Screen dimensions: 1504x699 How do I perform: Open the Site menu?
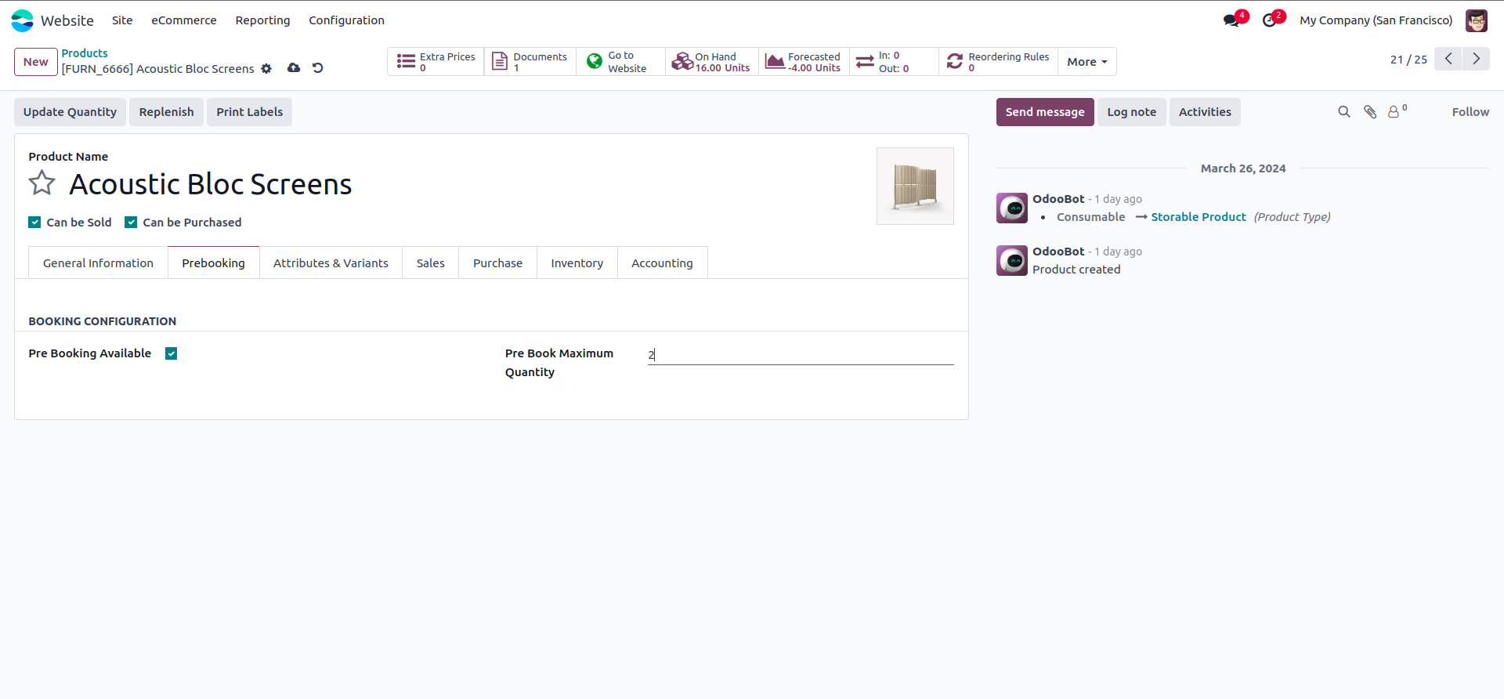tap(122, 20)
